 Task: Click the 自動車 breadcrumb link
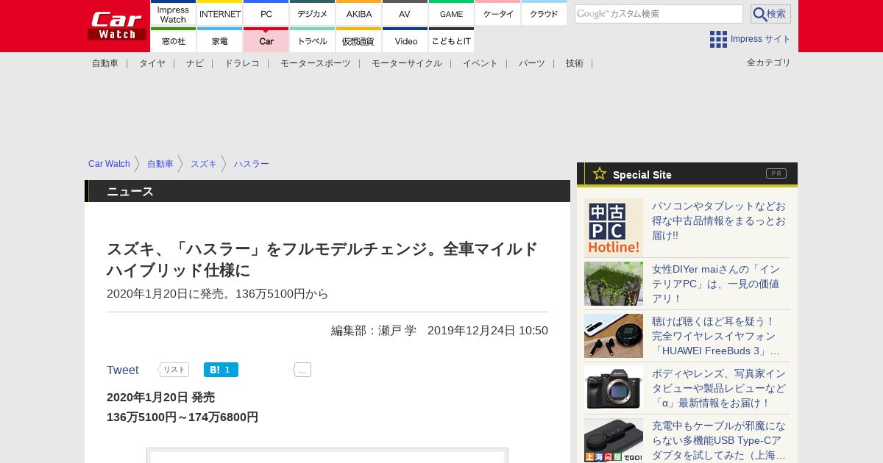(160, 164)
